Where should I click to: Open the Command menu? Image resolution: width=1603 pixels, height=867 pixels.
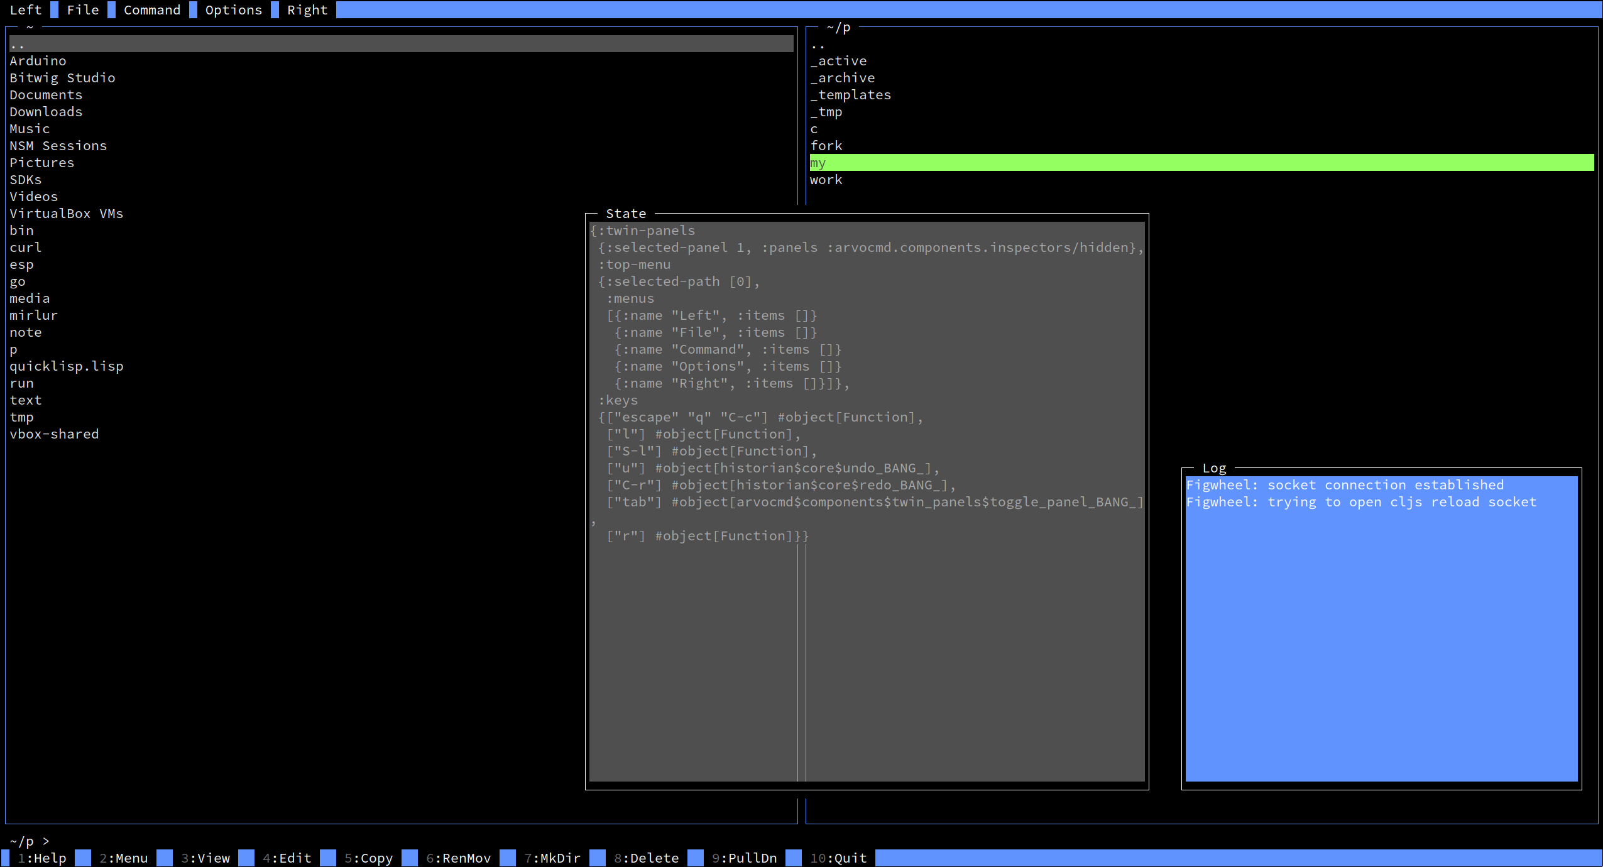152,10
